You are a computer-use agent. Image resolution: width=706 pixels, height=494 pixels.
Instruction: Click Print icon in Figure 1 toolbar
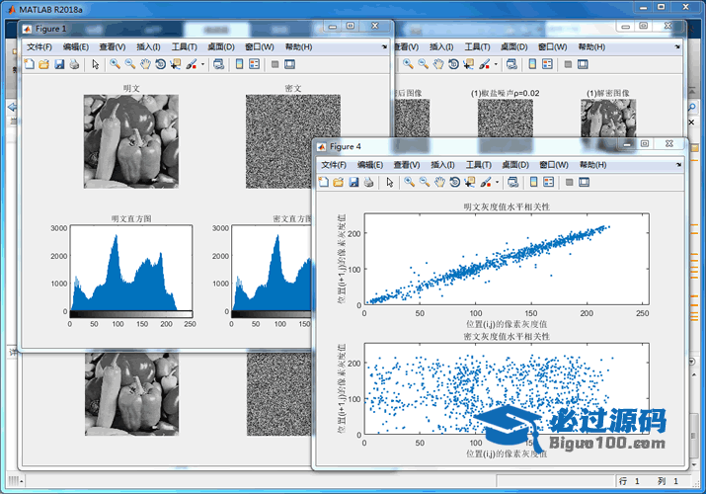(x=74, y=64)
